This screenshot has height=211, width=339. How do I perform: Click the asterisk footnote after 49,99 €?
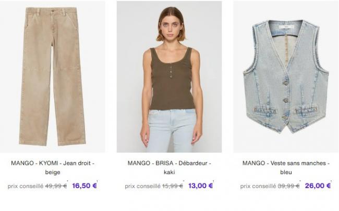(67, 181)
